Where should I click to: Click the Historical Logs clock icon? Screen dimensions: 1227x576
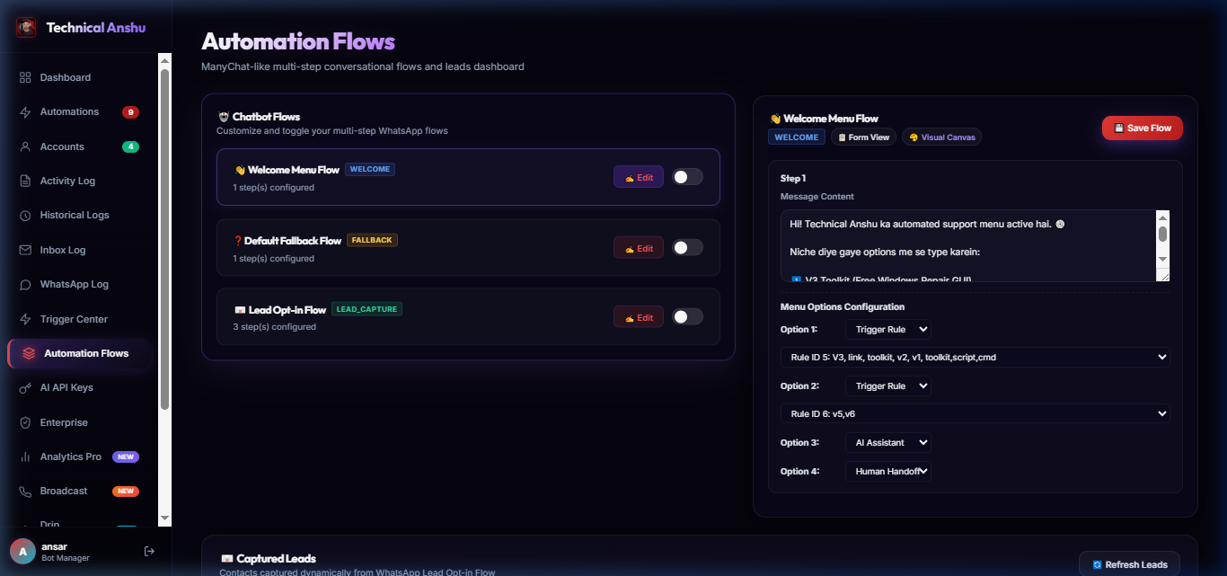(x=25, y=216)
